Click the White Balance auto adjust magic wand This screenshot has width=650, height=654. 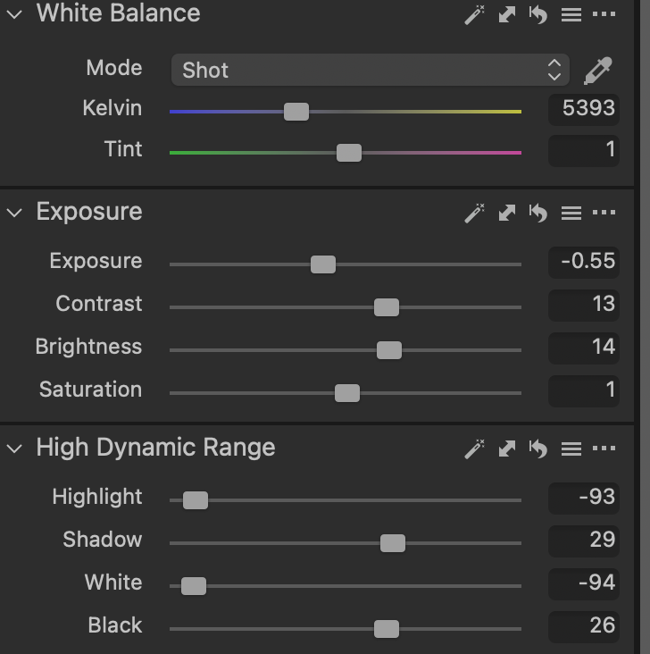point(474,14)
